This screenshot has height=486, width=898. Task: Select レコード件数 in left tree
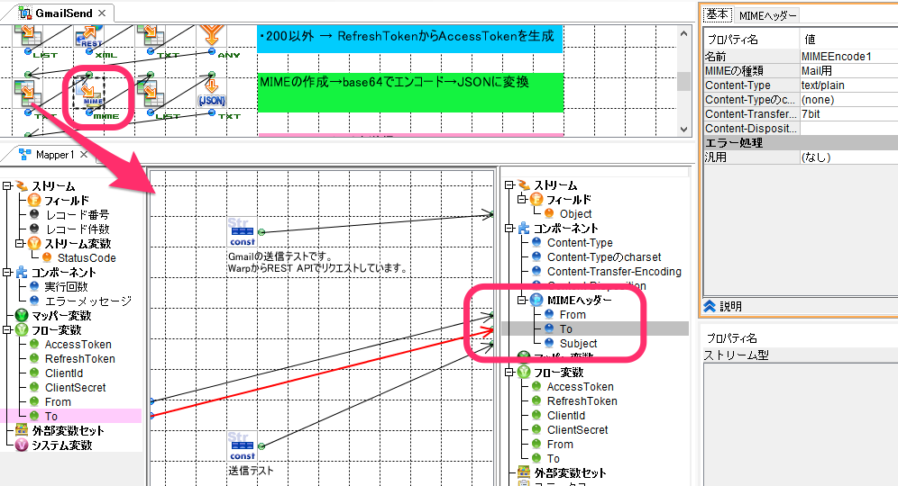pos(77,229)
